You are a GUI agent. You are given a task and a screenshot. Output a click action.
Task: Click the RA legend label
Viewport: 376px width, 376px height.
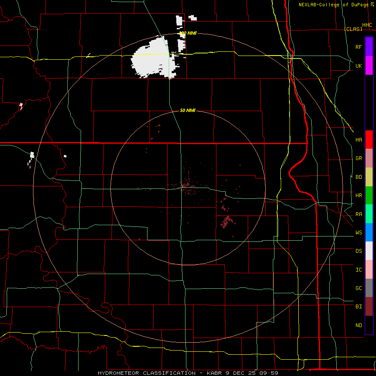pyautogui.click(x=358, y=214)
